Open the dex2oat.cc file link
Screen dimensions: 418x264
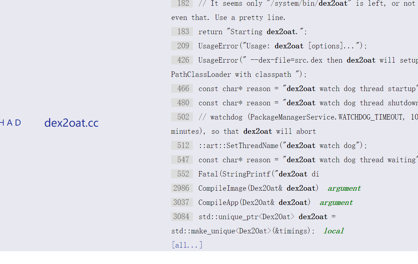(71, 123)
